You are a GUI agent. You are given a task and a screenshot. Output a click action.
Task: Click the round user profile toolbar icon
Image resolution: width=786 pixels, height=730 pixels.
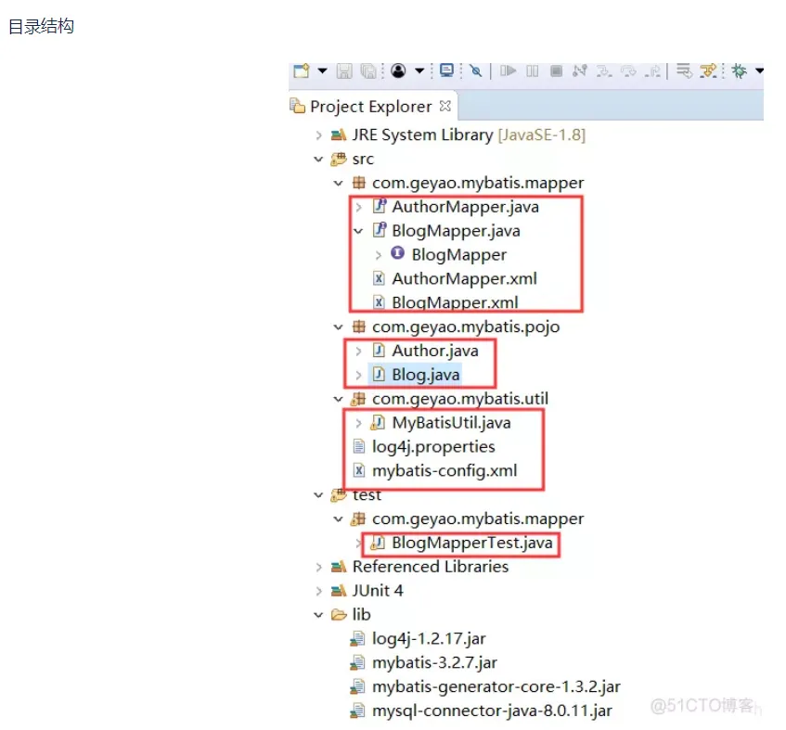tap(398, 71)
